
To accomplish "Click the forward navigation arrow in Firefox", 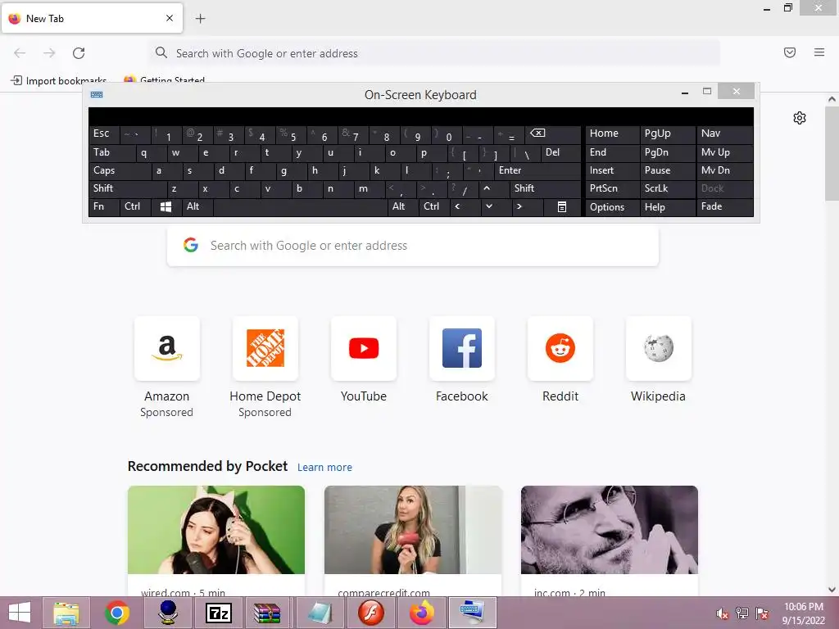I will coord(49,53).
